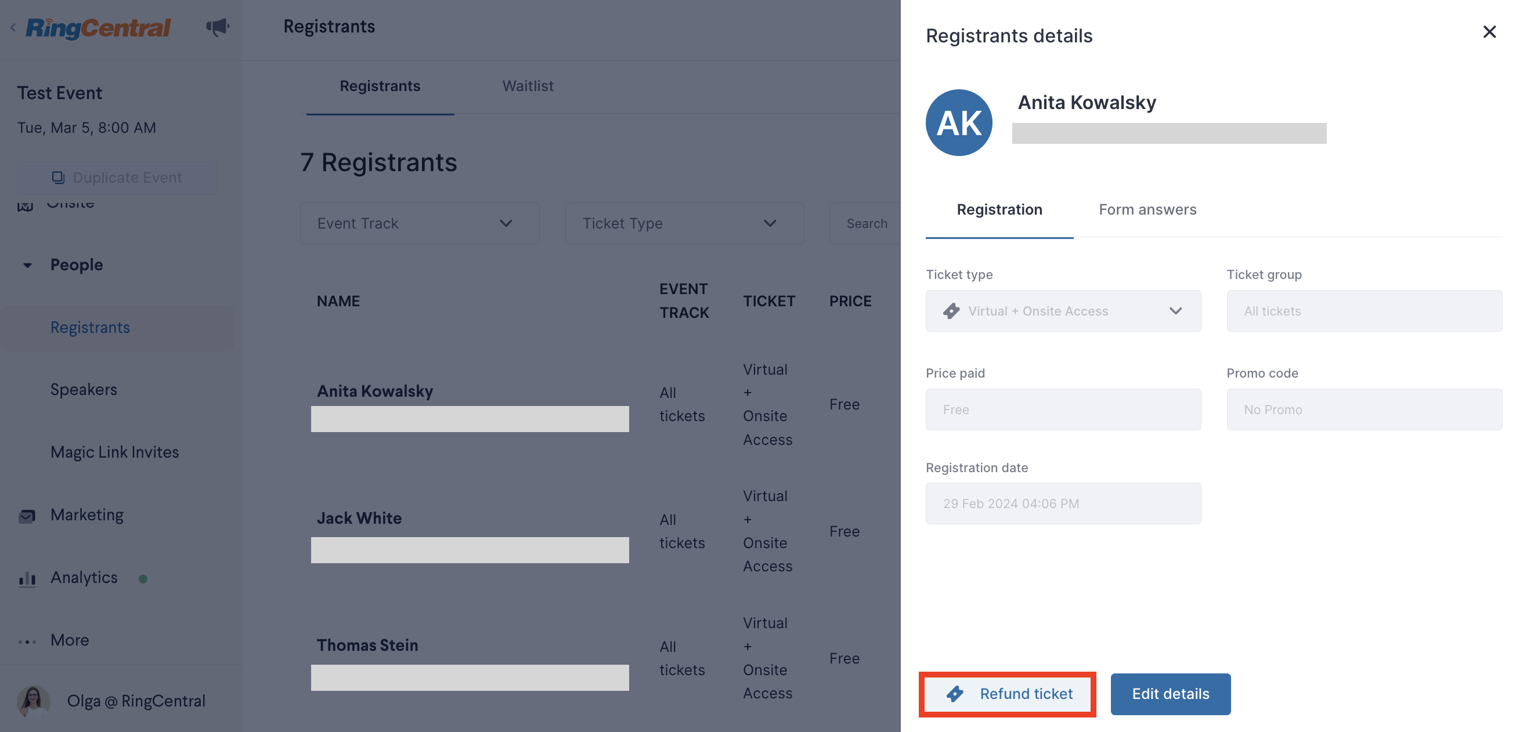This screenshot has width=1523, height=732.
Task: Click the back arrow beside RingCentral logo
Action: (13, 27)
